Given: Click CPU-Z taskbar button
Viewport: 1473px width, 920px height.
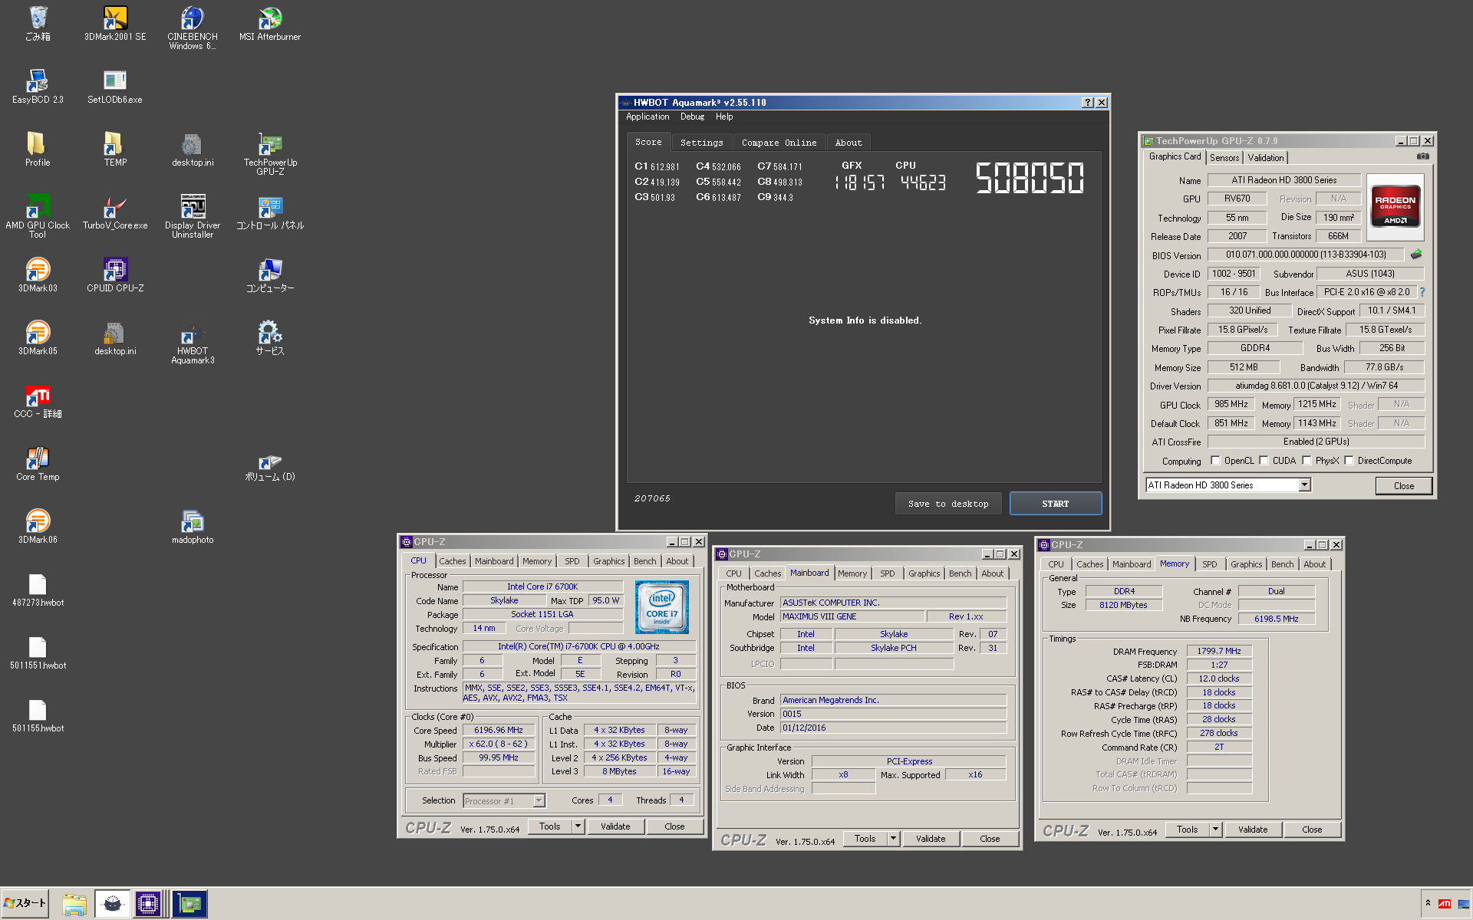Looking at the screenshot, I should click(148, 904).
